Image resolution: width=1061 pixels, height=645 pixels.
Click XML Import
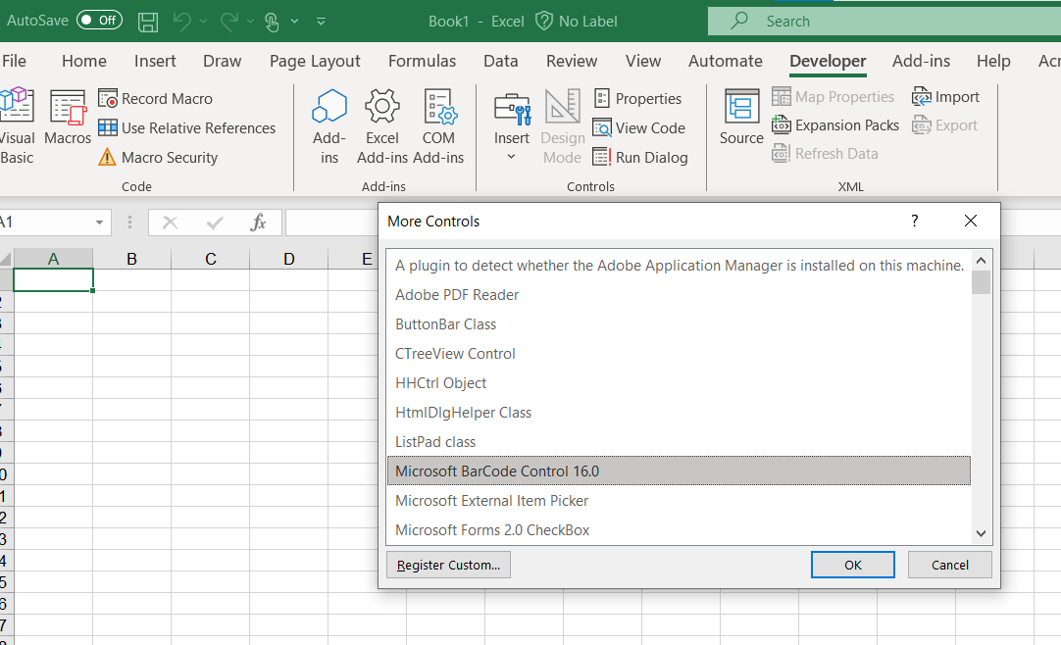[x=945, y=97]
